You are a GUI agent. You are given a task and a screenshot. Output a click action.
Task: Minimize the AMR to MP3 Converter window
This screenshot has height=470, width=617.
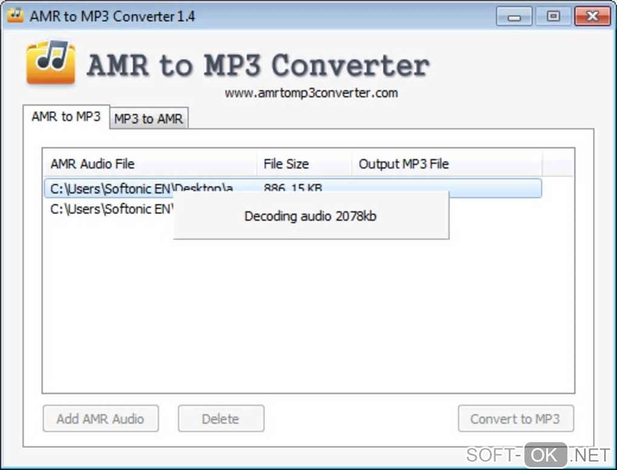tap(514, 17)
